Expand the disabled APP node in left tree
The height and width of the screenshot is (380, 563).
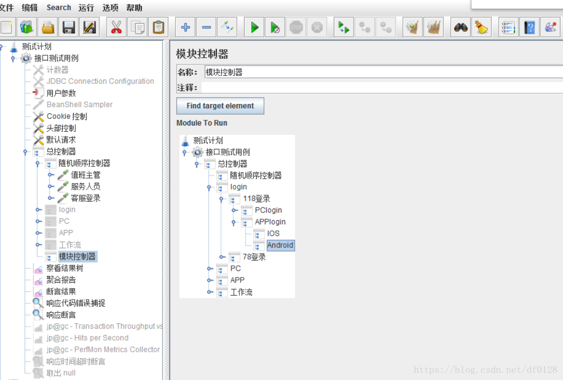pos(38,233)
